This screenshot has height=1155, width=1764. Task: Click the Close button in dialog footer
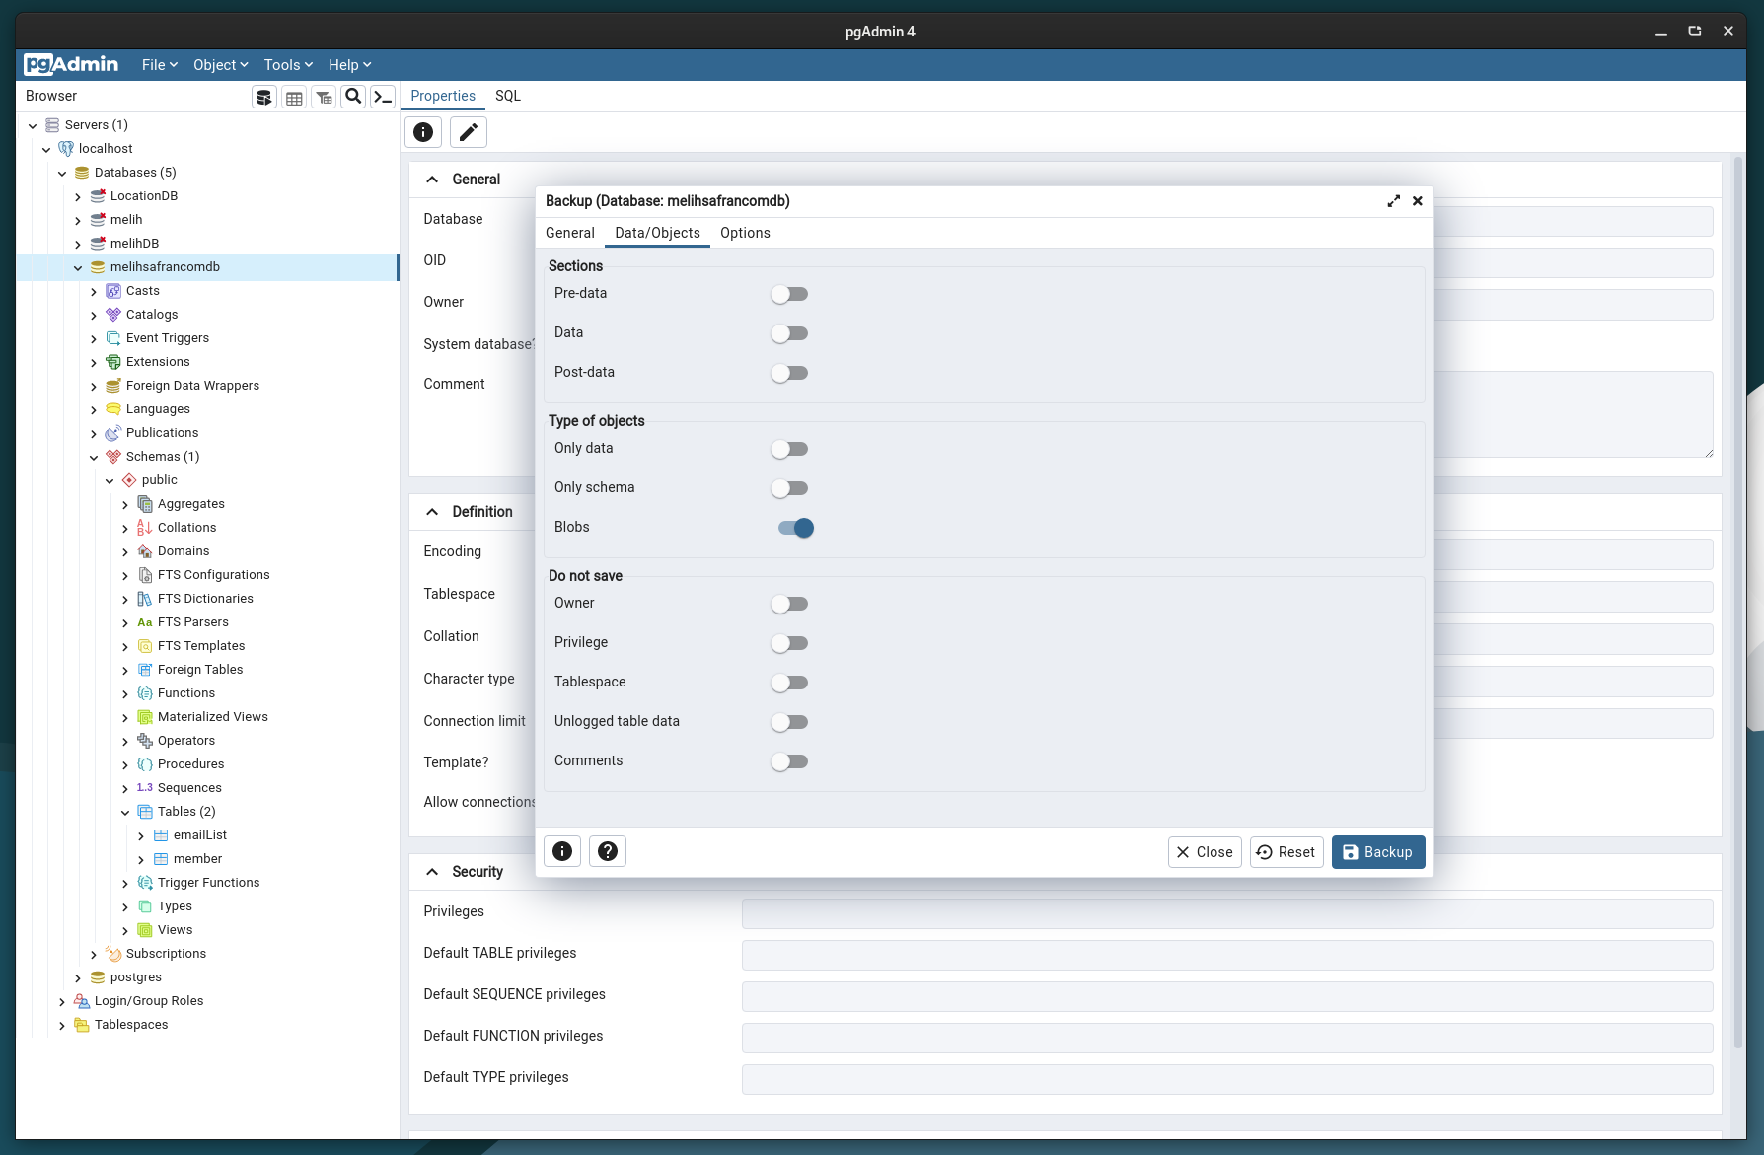pyautogui.click(x=1205, y=852)
